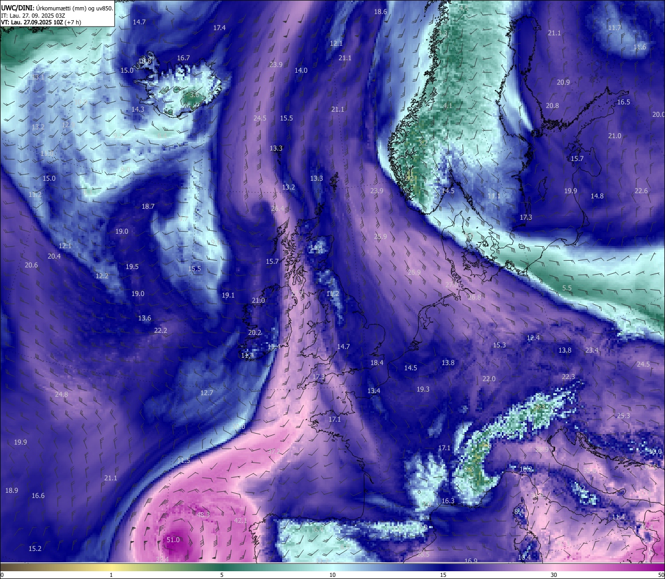The image size is (665, 579).
Task: Click the 30 tick label on the legend
Action: 554,575
